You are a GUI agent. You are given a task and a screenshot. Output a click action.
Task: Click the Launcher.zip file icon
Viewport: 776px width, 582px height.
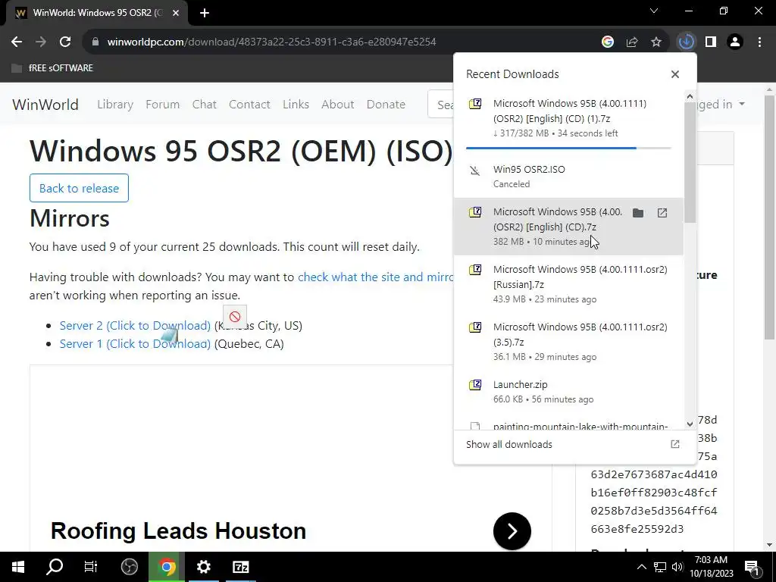click(x=475, y=385)
